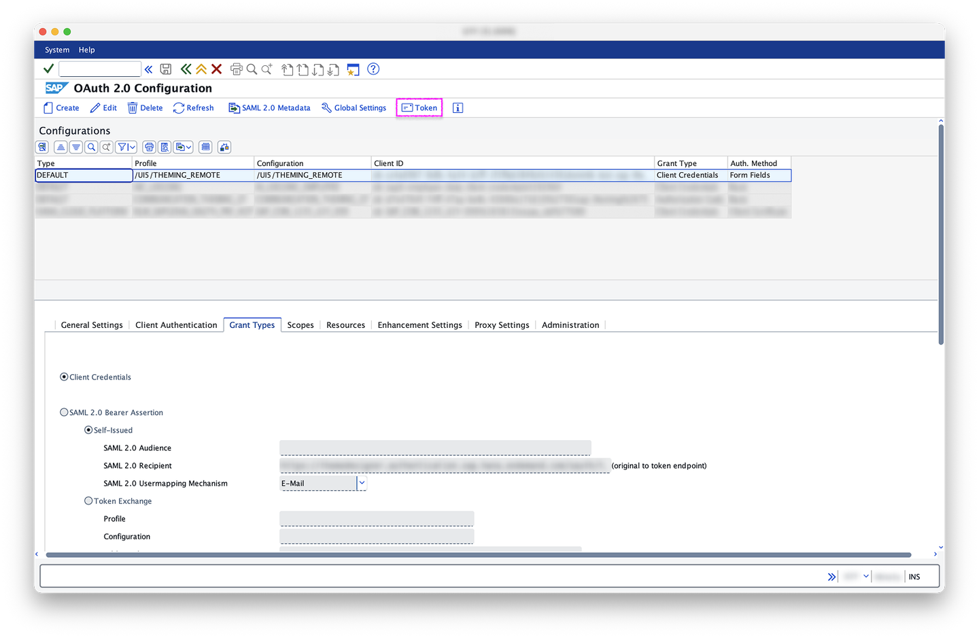The image size is (979, 638).
Task: Click the Sort Descending icon in grid toolbar
Action: 75,147
